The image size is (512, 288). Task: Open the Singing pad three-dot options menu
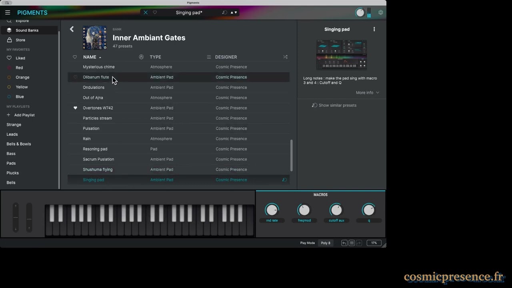[x=374, y=29]
